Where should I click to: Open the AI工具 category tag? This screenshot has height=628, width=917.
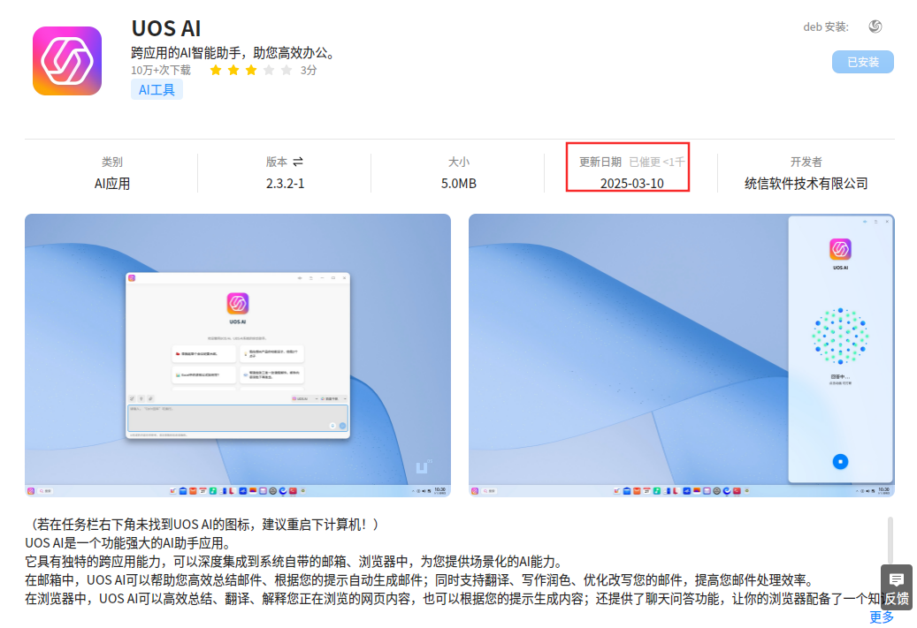[157, 90]
